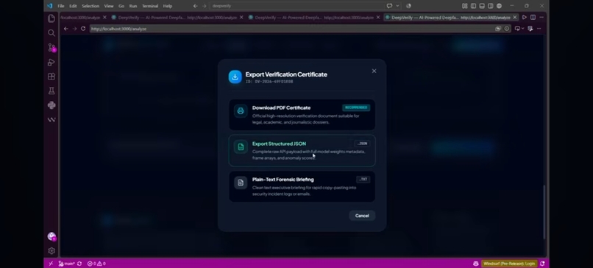Image resolution: width=593 pixels, height=268 pixels.
Task: Click the Visual Studio Code logo in the title bar
Action: (x=49, y=6)
